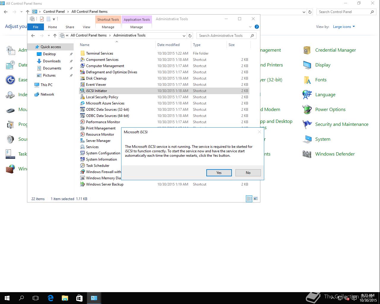
Task: Select Network in navigation pane
Action: click(x=47, y=94)
